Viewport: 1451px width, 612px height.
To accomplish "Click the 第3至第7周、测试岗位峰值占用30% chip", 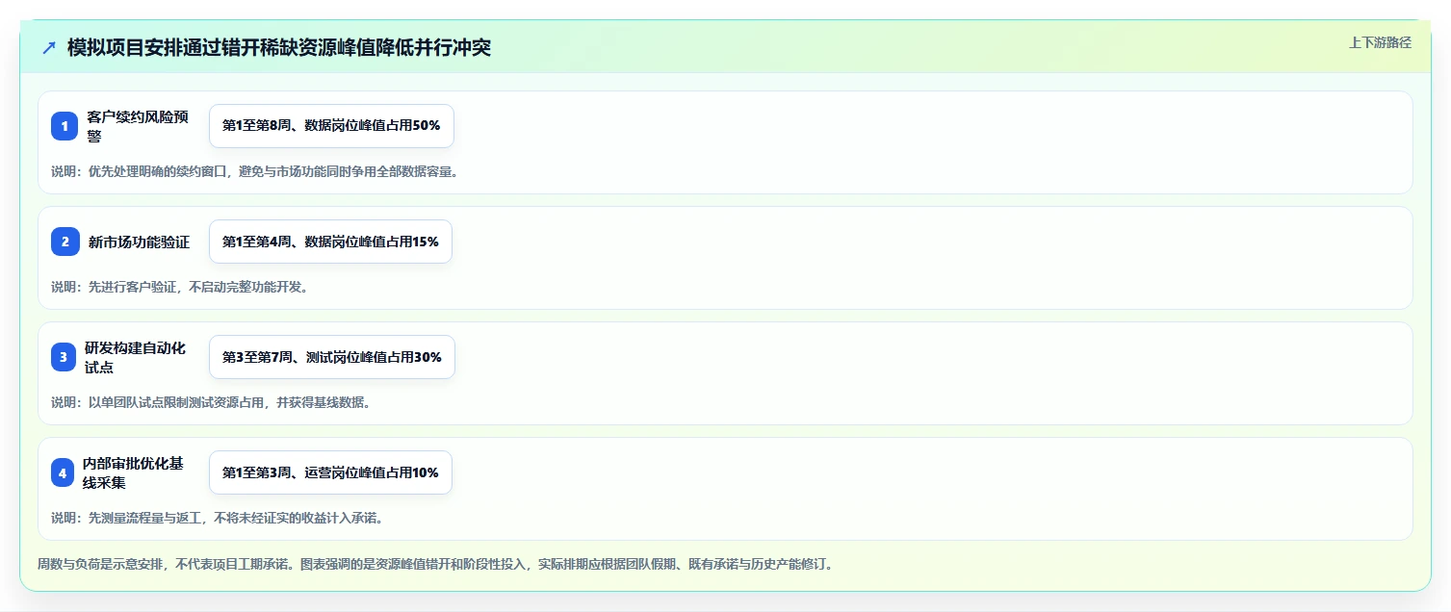I will coord(332,357).
